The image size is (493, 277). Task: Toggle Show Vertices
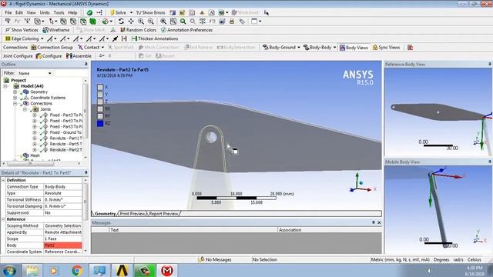(22, 30)
